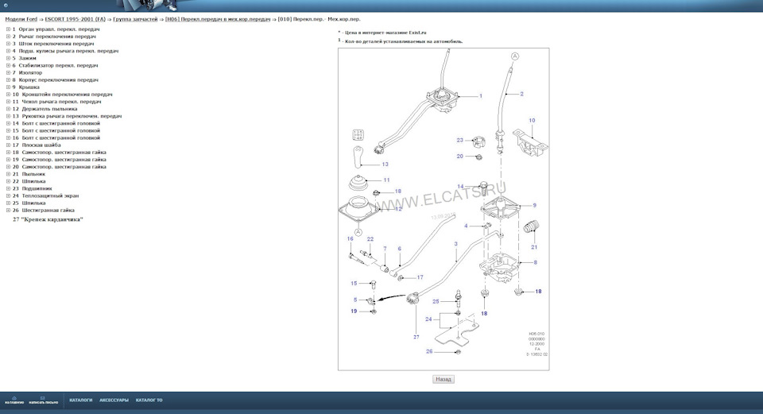This screenshot has height=414, width=763.
Task: Click the 'написать письмо' mail icon
Action: (x=43, y=400)
